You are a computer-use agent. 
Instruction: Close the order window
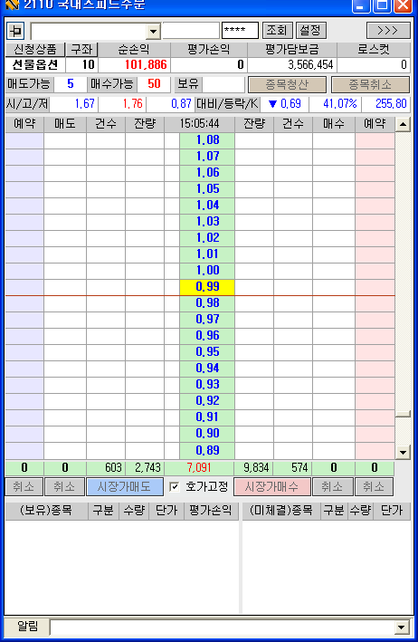pos(403,5)
